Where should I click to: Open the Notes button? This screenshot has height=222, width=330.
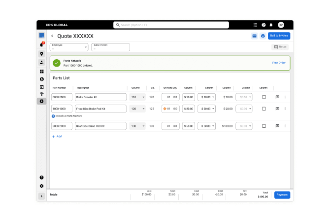280,47
